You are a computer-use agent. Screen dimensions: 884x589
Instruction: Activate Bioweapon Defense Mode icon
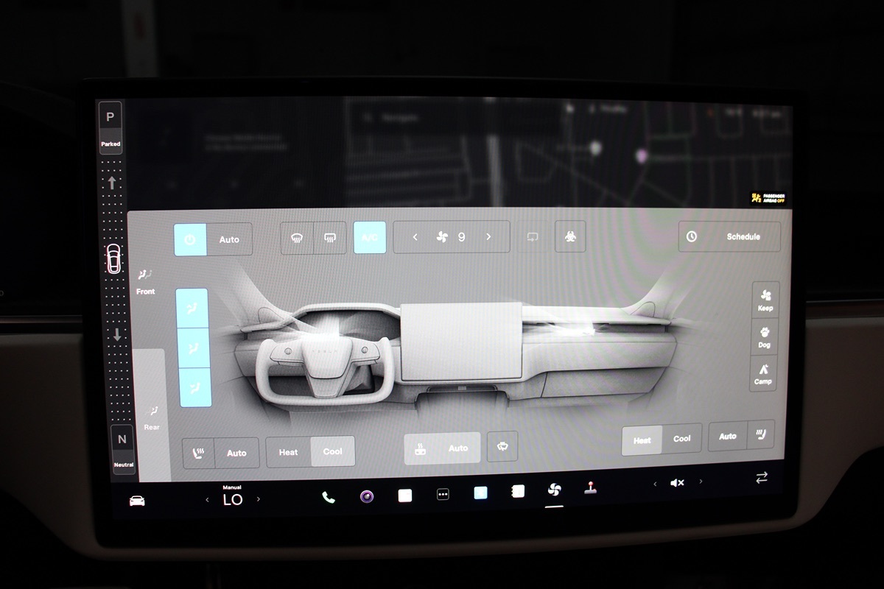point(570,237)
